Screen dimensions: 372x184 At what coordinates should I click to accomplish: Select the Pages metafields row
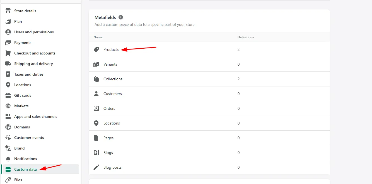[x=108, y=138]
